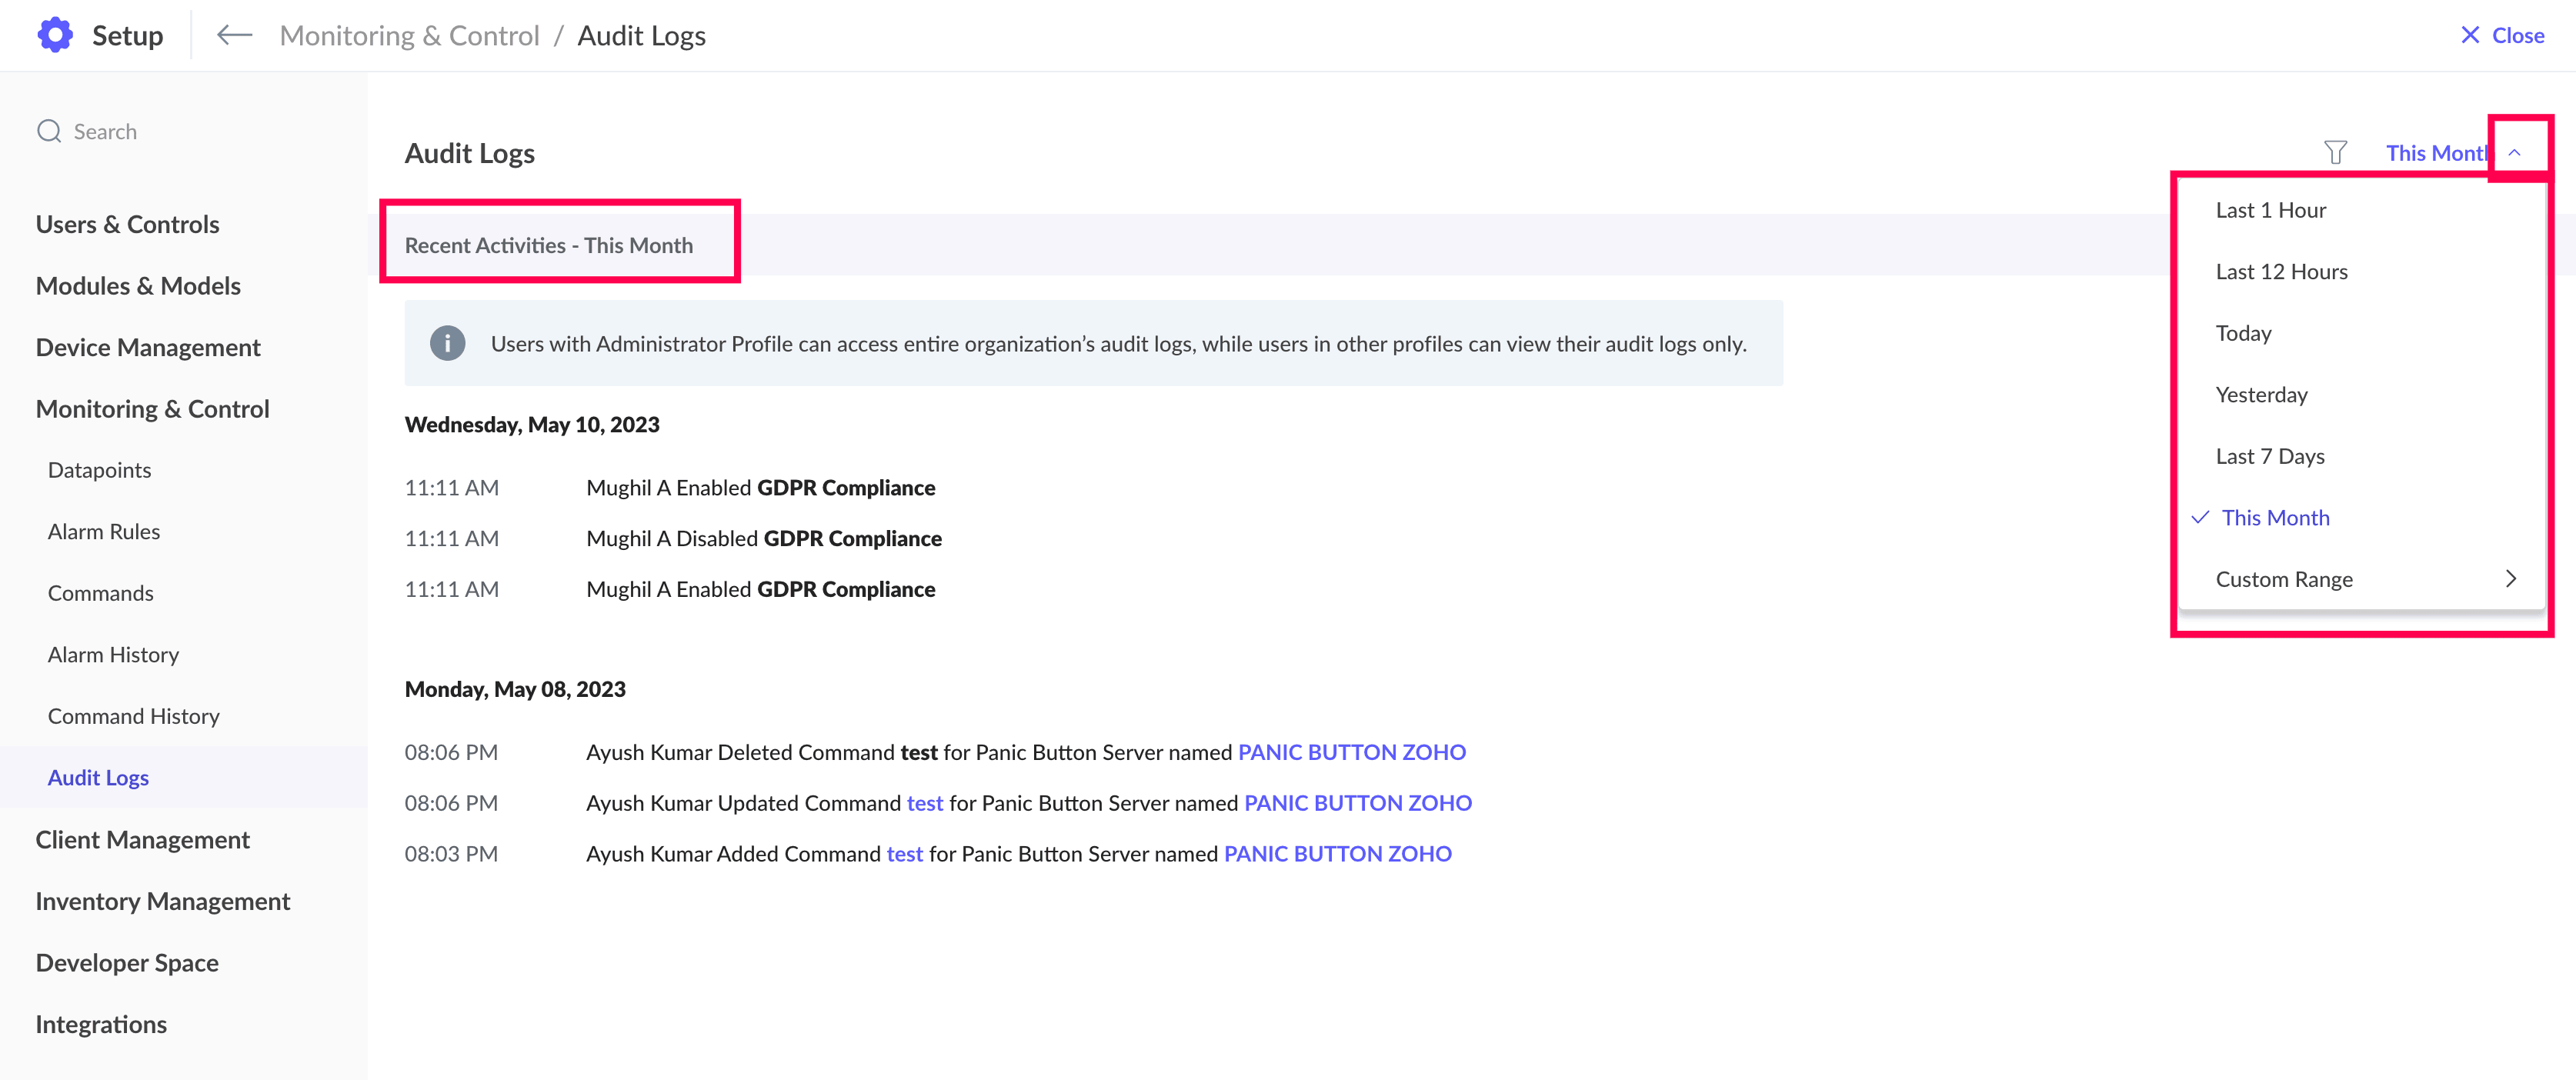Click the Close X icon
The width and height of the screenshot is (2576, 1080).
coord(2470,35)
